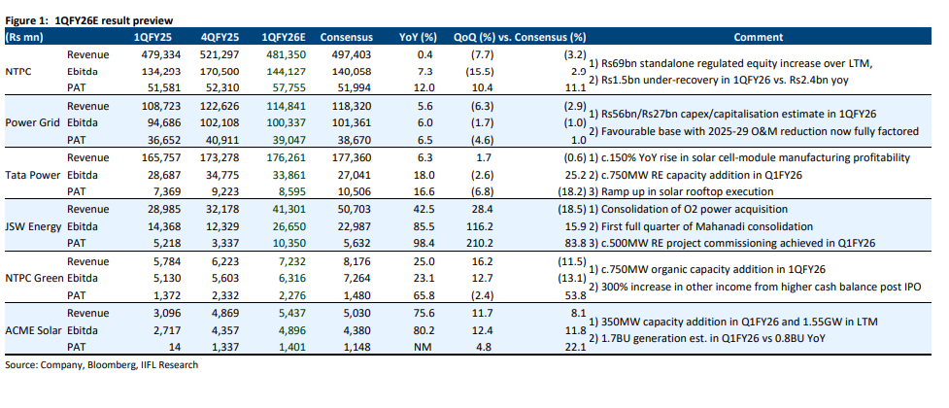
Task: Click NTPC Green PAT YoY 65.8
Action: 427,294
